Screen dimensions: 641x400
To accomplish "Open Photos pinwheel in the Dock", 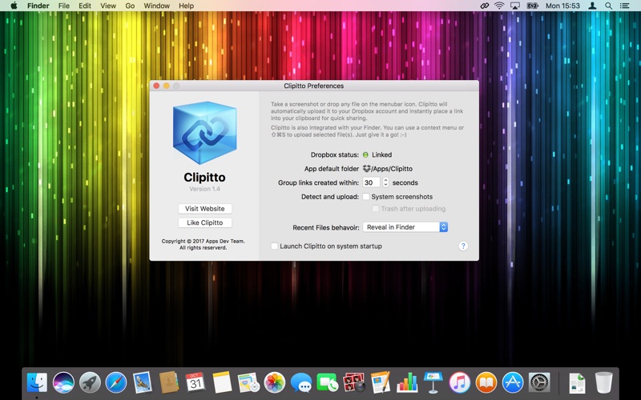I will pos(274,382).
